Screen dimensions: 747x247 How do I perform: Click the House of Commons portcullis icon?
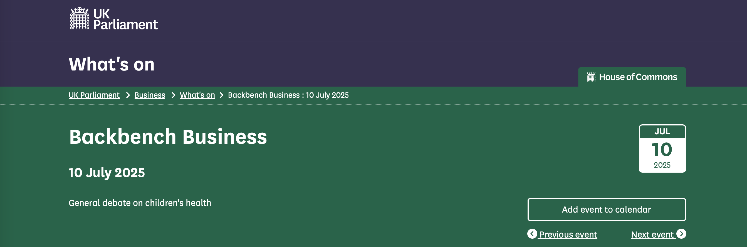pos(591,77)
